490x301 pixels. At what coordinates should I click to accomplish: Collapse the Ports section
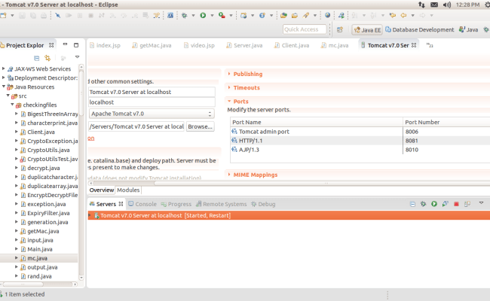tap(229, 102)
